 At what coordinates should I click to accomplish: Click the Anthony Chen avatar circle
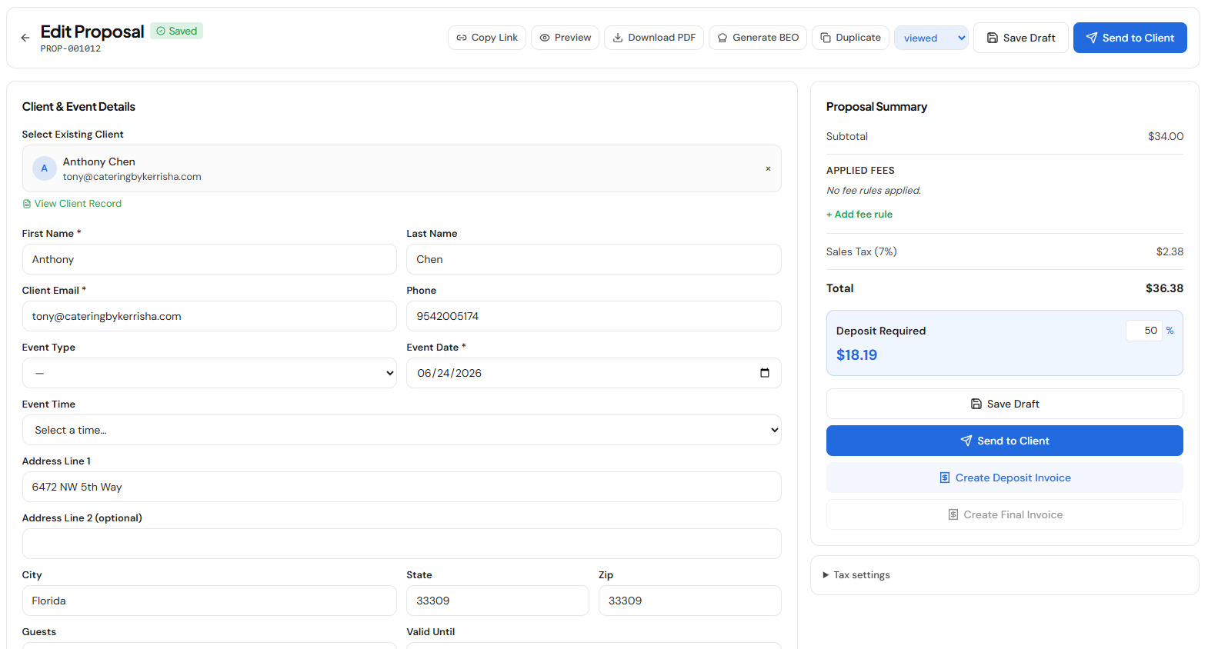[x=45, y=168]
